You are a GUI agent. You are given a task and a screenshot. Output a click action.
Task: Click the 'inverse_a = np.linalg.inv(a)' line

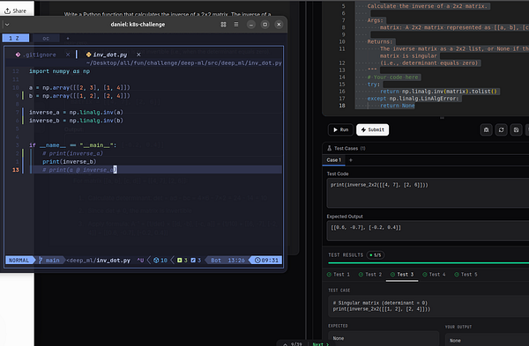(76, 112)
